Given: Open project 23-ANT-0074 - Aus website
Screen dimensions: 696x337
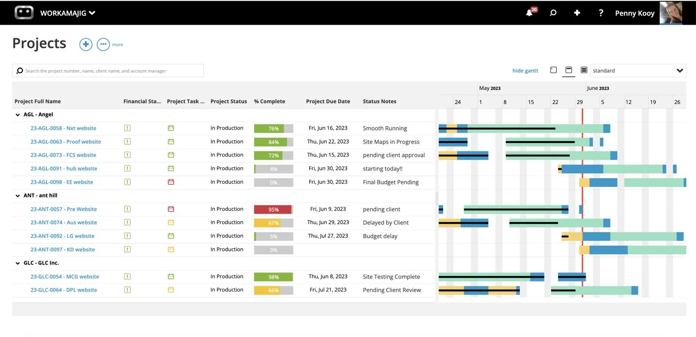Looking at the screenshot, I should click(x=64, y=222).
